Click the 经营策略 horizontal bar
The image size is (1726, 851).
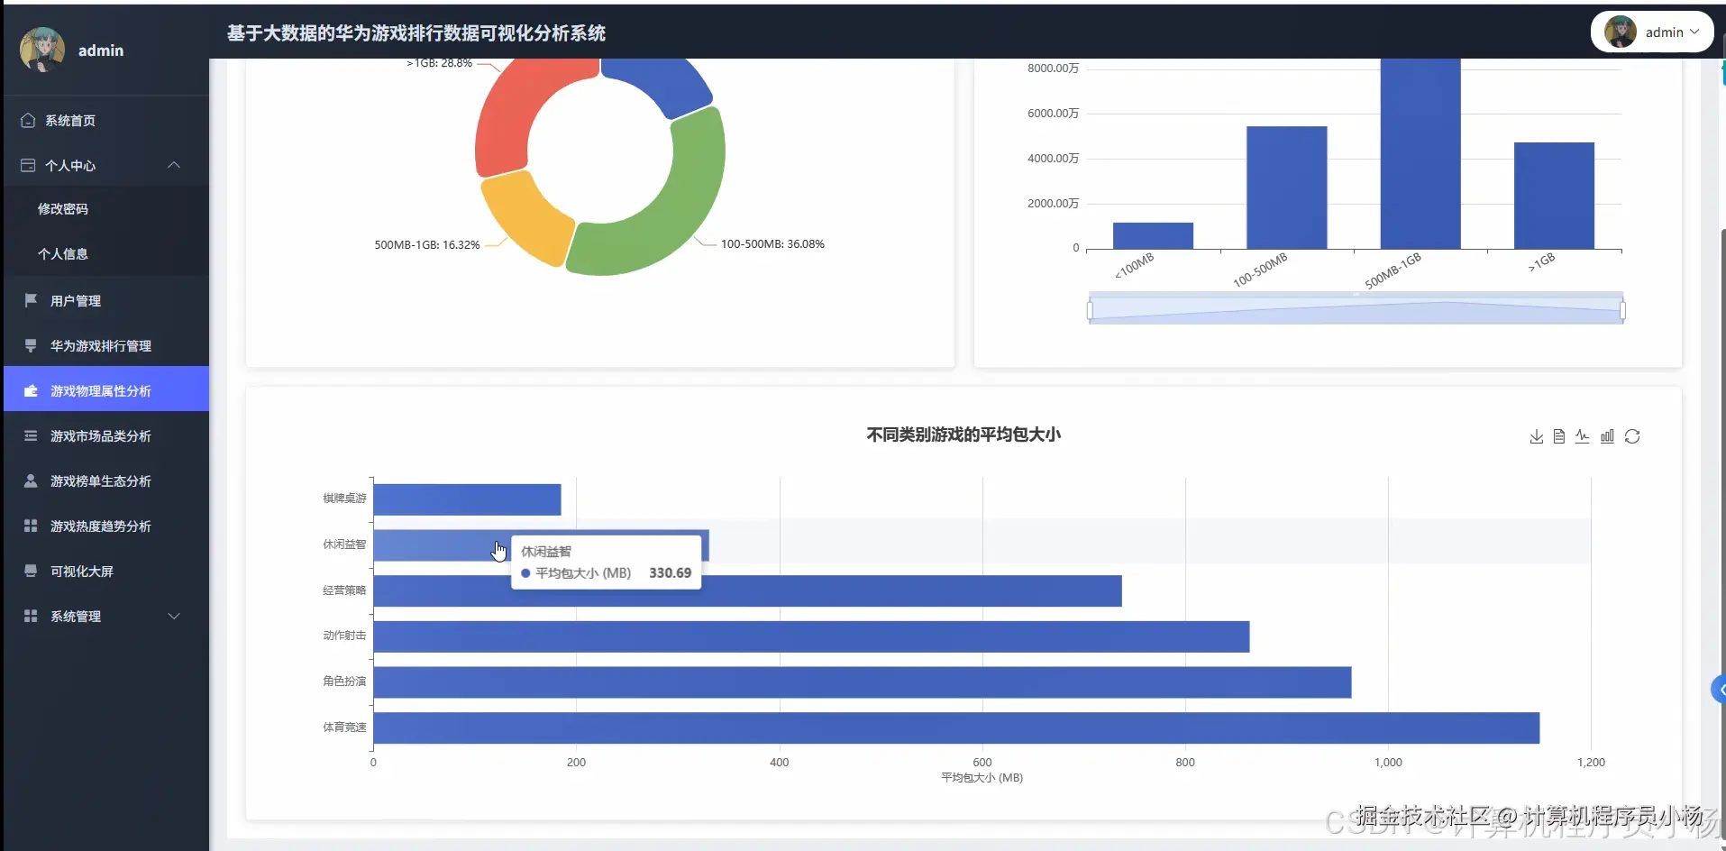747,590
